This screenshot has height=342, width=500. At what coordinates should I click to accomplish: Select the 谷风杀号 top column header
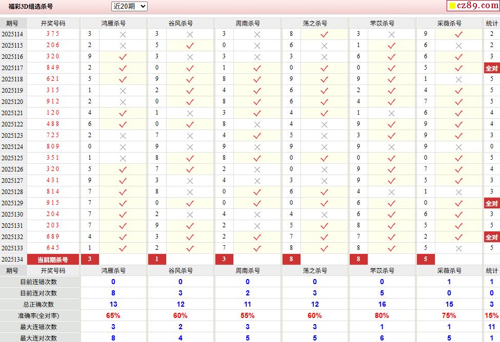[181, 23]
